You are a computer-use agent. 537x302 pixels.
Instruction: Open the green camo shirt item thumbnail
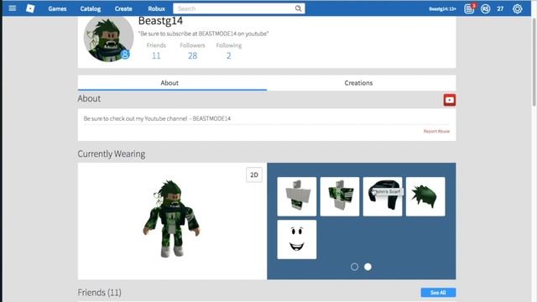340,196
